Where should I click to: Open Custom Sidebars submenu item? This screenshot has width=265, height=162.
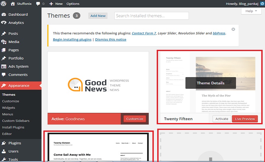click(16, 121)
